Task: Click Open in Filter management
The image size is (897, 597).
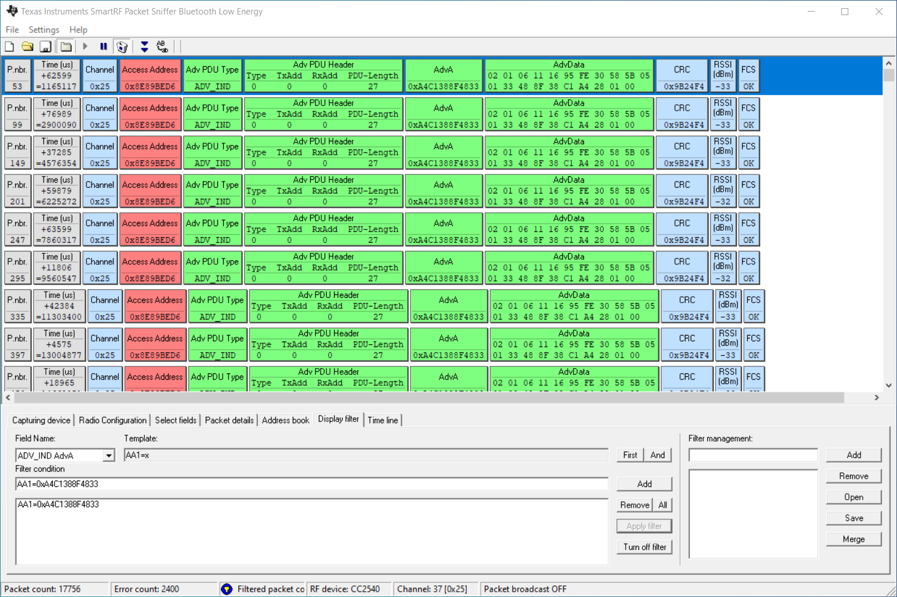Action: pos(854,497)
